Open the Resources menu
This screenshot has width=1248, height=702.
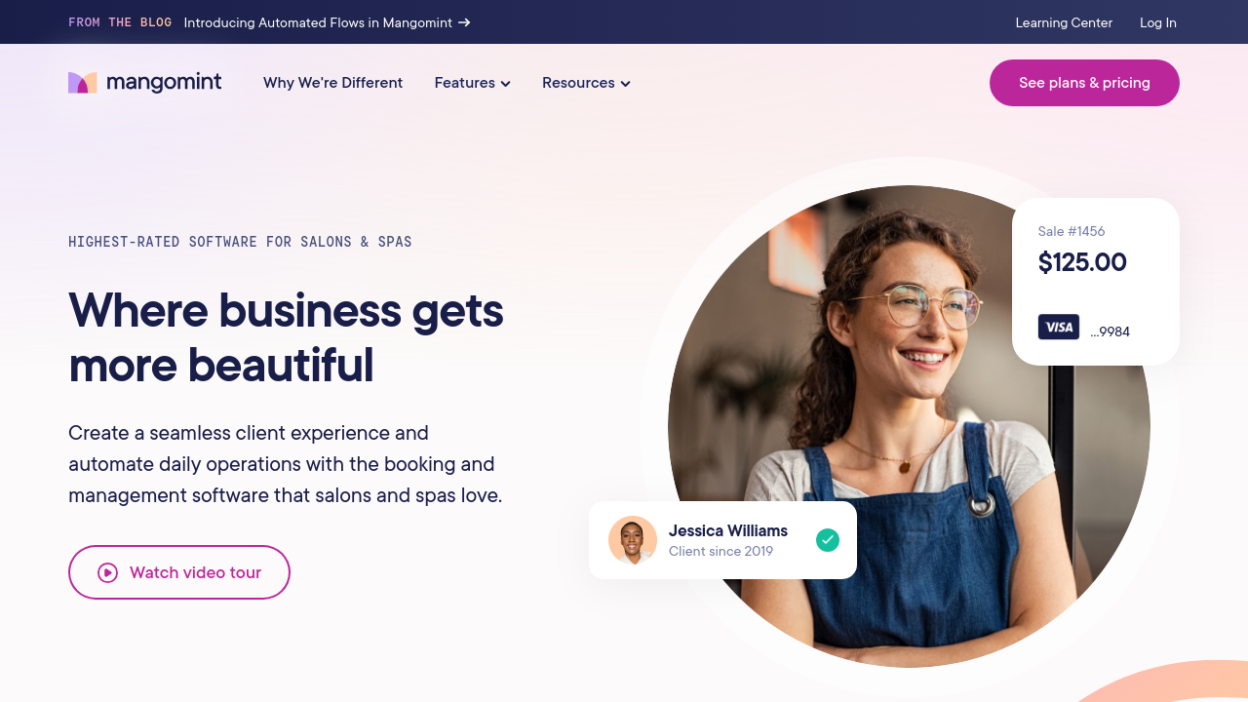coord(578,83)
